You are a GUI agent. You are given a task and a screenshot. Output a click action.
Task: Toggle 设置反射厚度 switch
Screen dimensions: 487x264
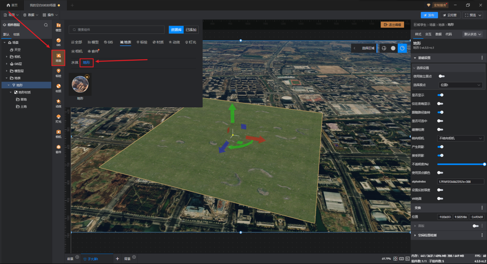440,190
